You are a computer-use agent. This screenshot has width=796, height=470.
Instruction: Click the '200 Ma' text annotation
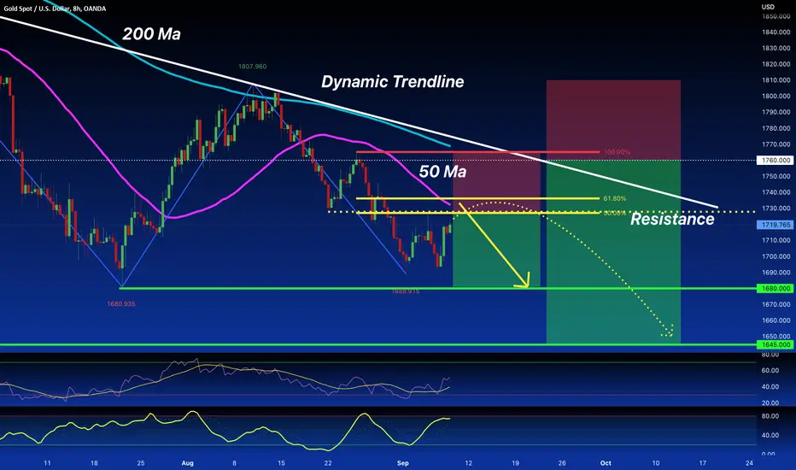[x=151, y=34]
